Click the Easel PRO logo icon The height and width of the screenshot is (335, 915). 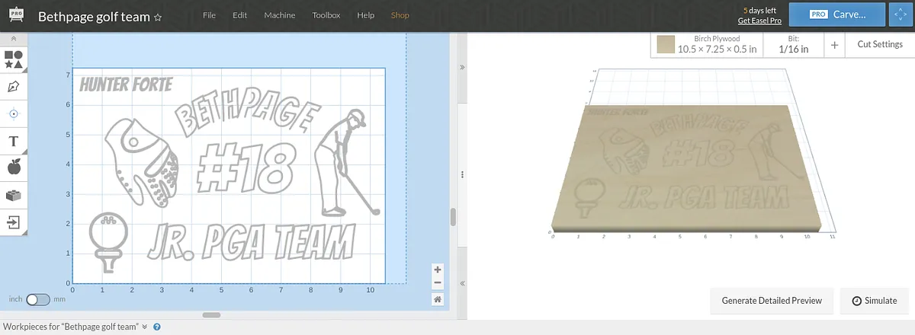[17, 15]
